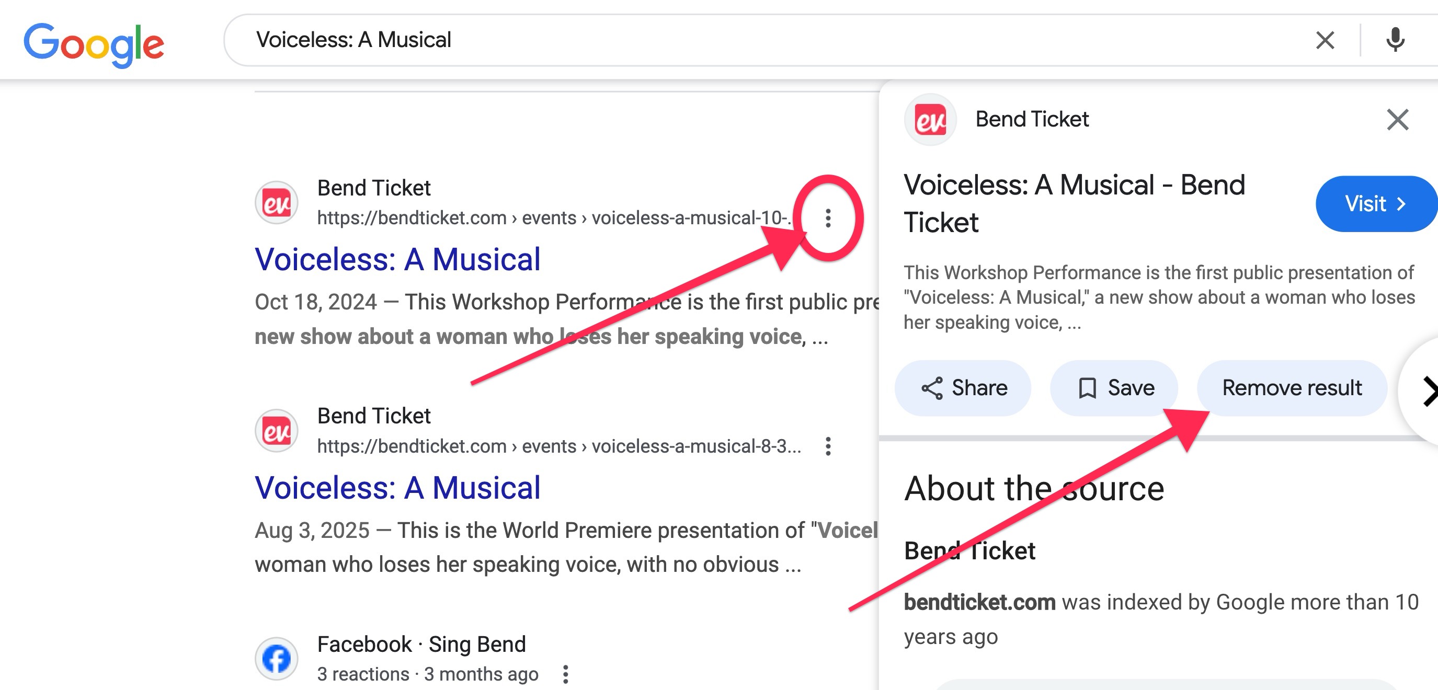Click Oct 18, 2024 snippet text of first result
The image size is (1438, 690).
pos(567,319)
